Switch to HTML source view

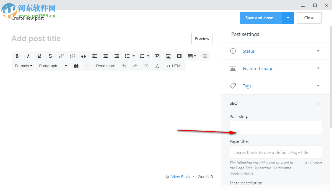(x=174, y=66)
